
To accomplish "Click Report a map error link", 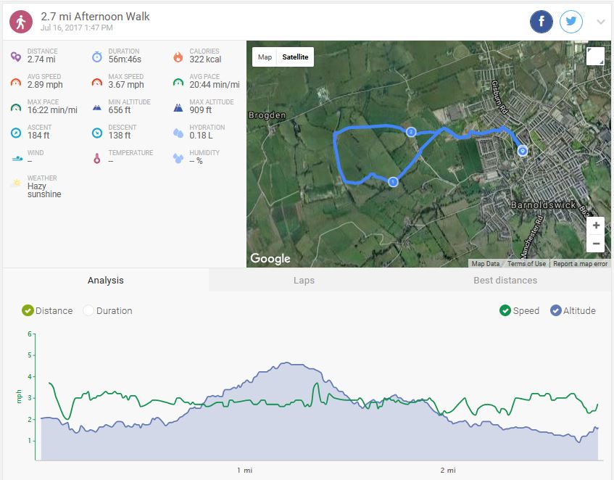I will tap(580, 264).
